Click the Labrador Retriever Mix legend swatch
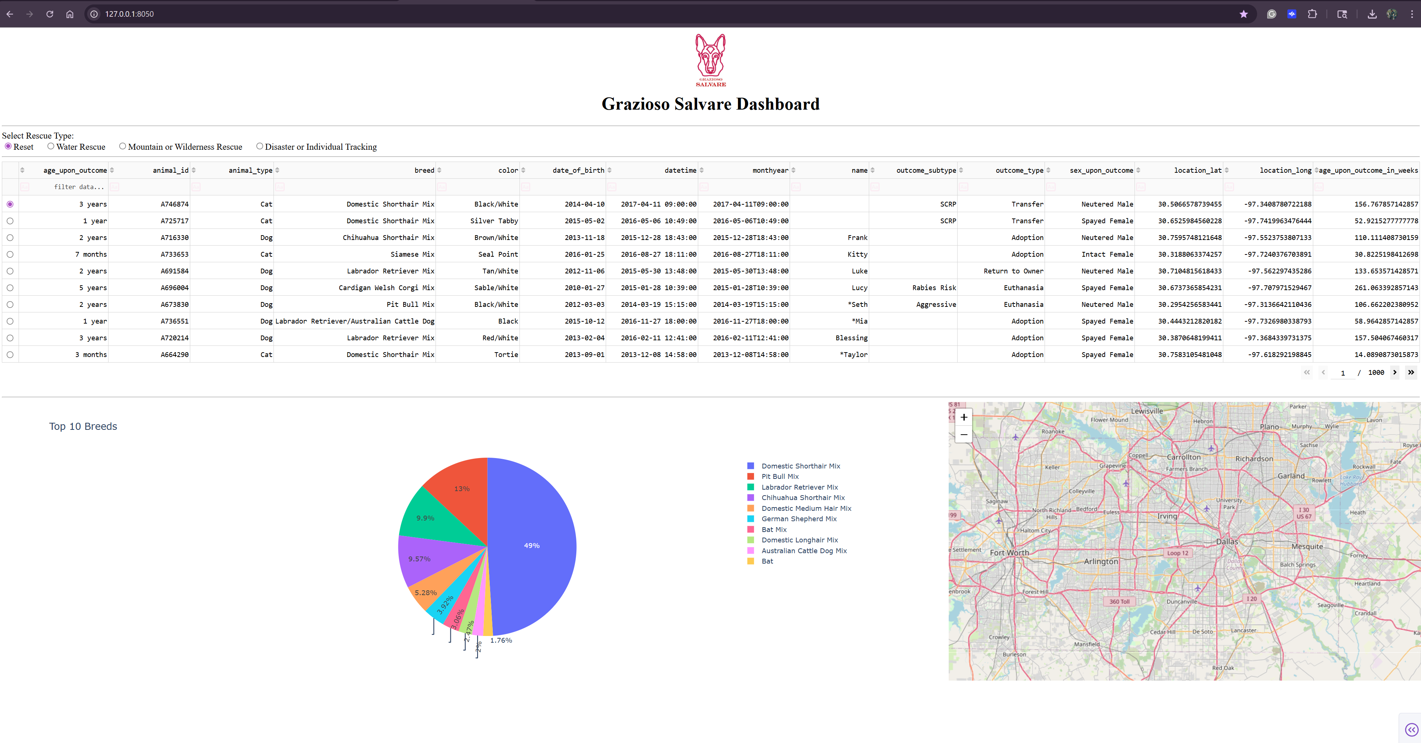 tap(751, 487)
